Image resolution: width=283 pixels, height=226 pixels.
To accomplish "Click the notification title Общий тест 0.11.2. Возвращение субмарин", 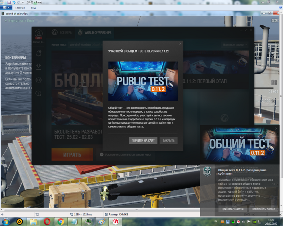I will point(242,172).
